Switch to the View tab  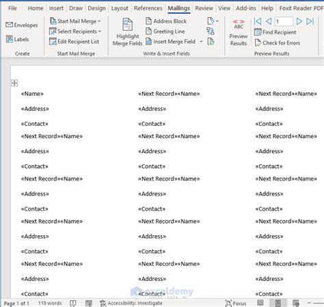(x=224, y=8)
